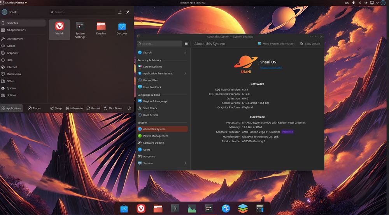Click shlok user avatar in launcher
This screenshot has height=215, width=389.
tap(4, 12)
